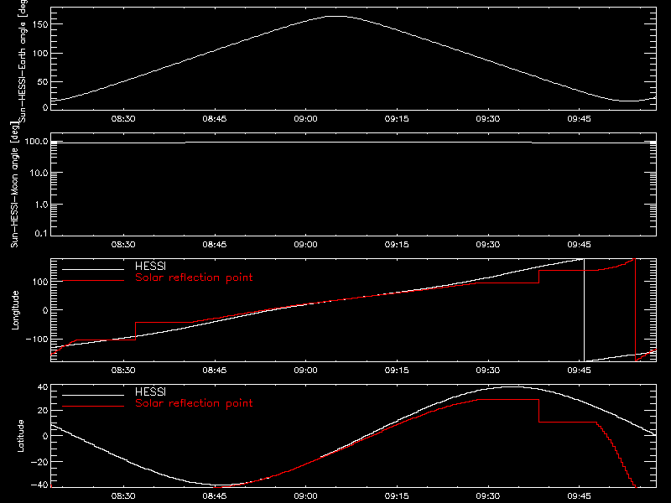Click the 0.1 tick on Moon angle axis
Screen dimensions: 671x503
41,234
